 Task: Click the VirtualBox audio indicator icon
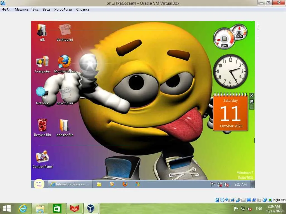click(227, 200)
